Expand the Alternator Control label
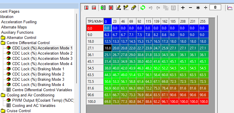The height and width of the screenshot is (113, 234). click(21, 38)
